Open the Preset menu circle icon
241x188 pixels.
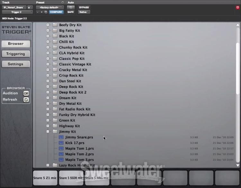pyautogui.click(x=63, y=3)
